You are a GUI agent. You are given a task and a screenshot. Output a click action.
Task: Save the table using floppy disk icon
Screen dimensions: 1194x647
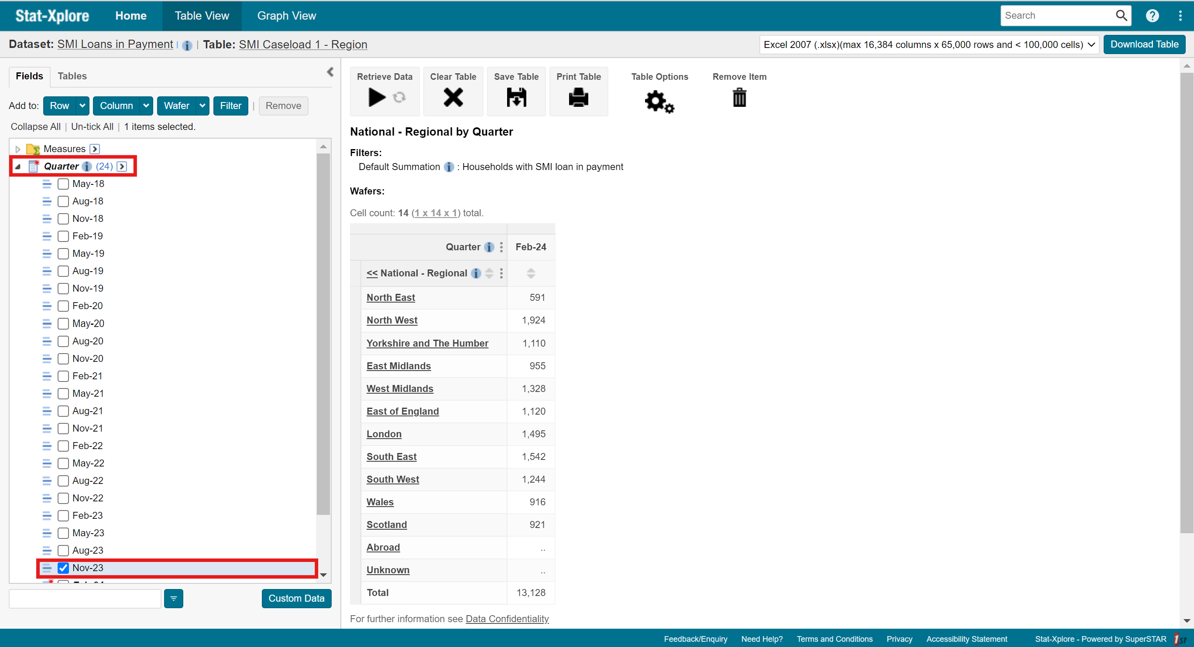coord(516,98)
